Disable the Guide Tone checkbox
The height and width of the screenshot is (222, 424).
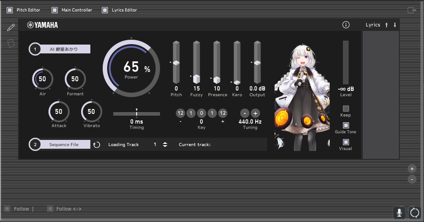[x=346, y=125]
